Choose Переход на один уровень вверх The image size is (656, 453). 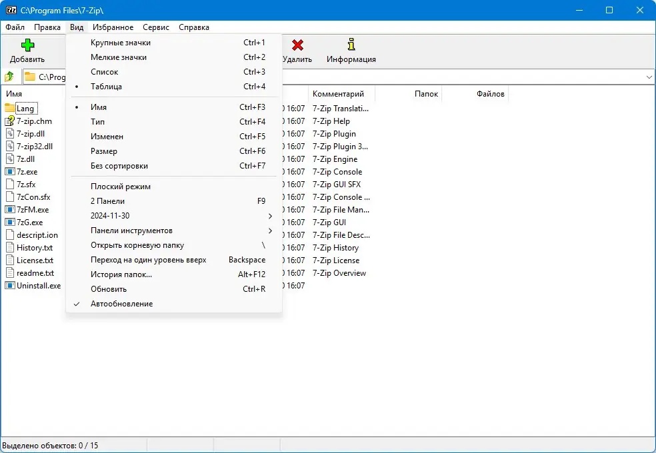pos(173,260)
